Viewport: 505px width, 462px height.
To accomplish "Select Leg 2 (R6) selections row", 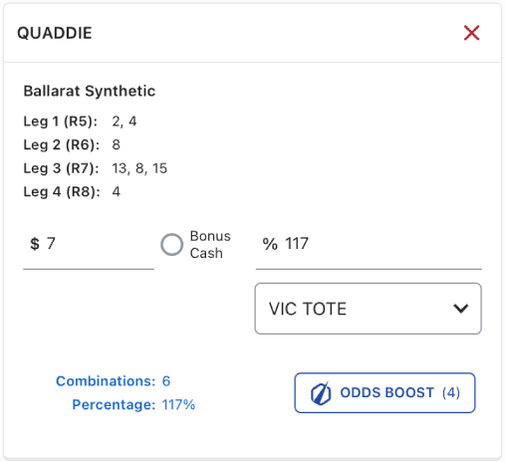I will 72,144.
